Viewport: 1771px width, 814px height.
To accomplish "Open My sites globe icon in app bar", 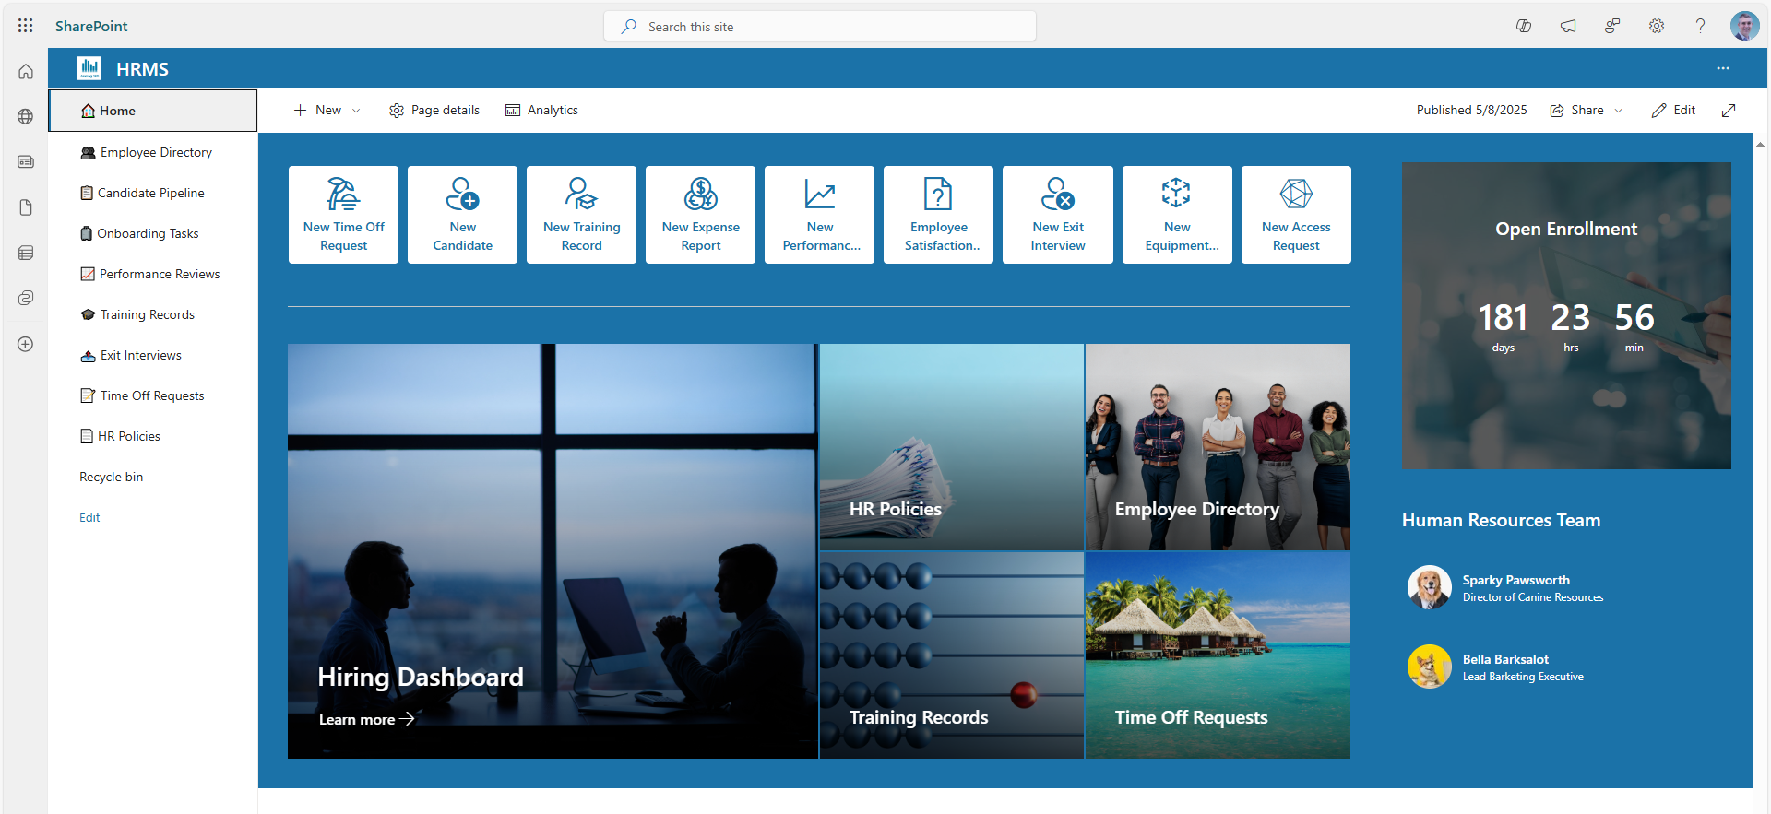I will pyautogui.click(x=26, y=117).
